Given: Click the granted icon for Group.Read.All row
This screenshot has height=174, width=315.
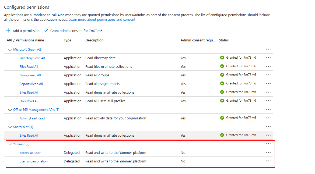Looking at the screenshot, I should click(222, 75).
